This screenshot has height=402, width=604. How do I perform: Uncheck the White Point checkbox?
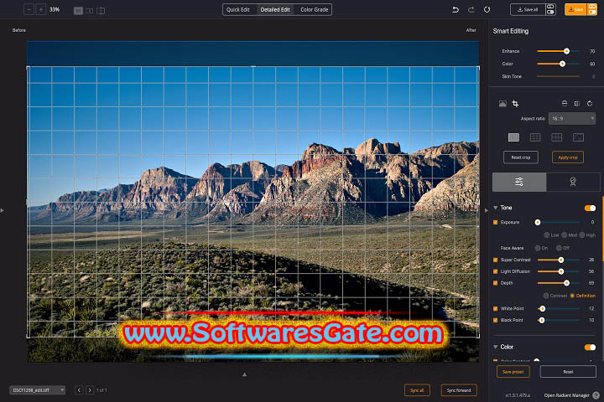point(496,308)
